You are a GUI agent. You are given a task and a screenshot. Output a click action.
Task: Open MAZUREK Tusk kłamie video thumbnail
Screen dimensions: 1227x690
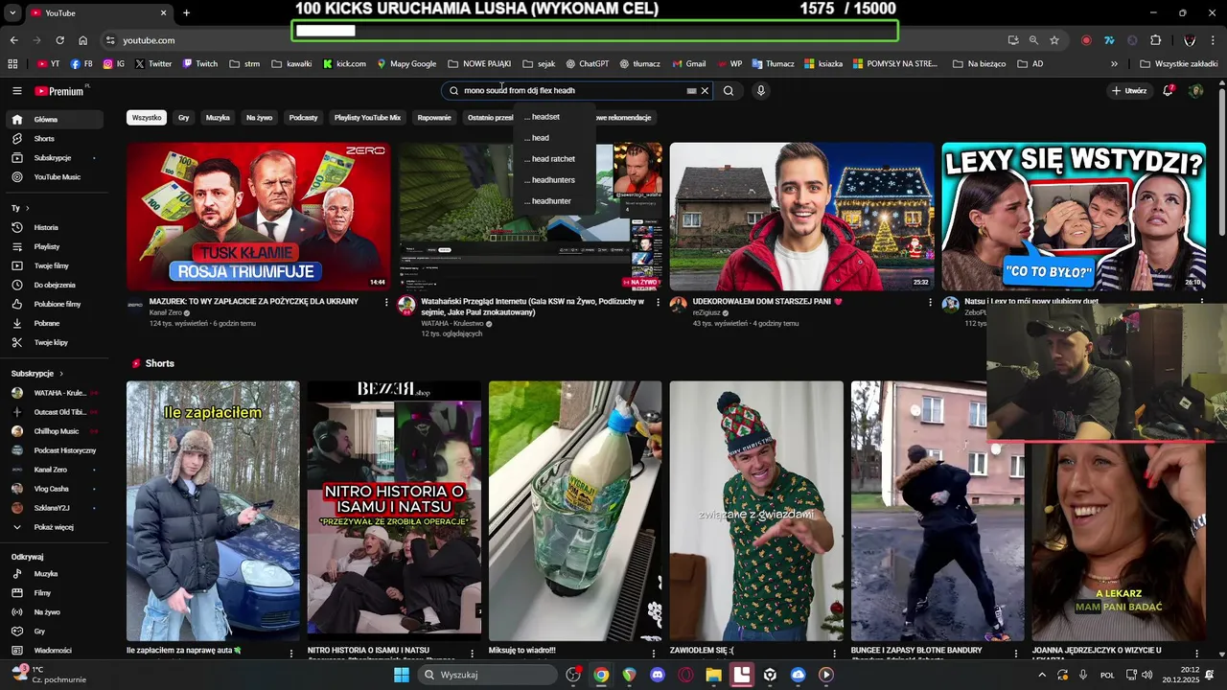pos(259,217)
